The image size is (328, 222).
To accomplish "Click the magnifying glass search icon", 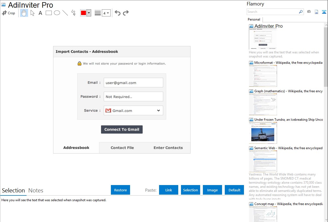I will coord(301,12).
